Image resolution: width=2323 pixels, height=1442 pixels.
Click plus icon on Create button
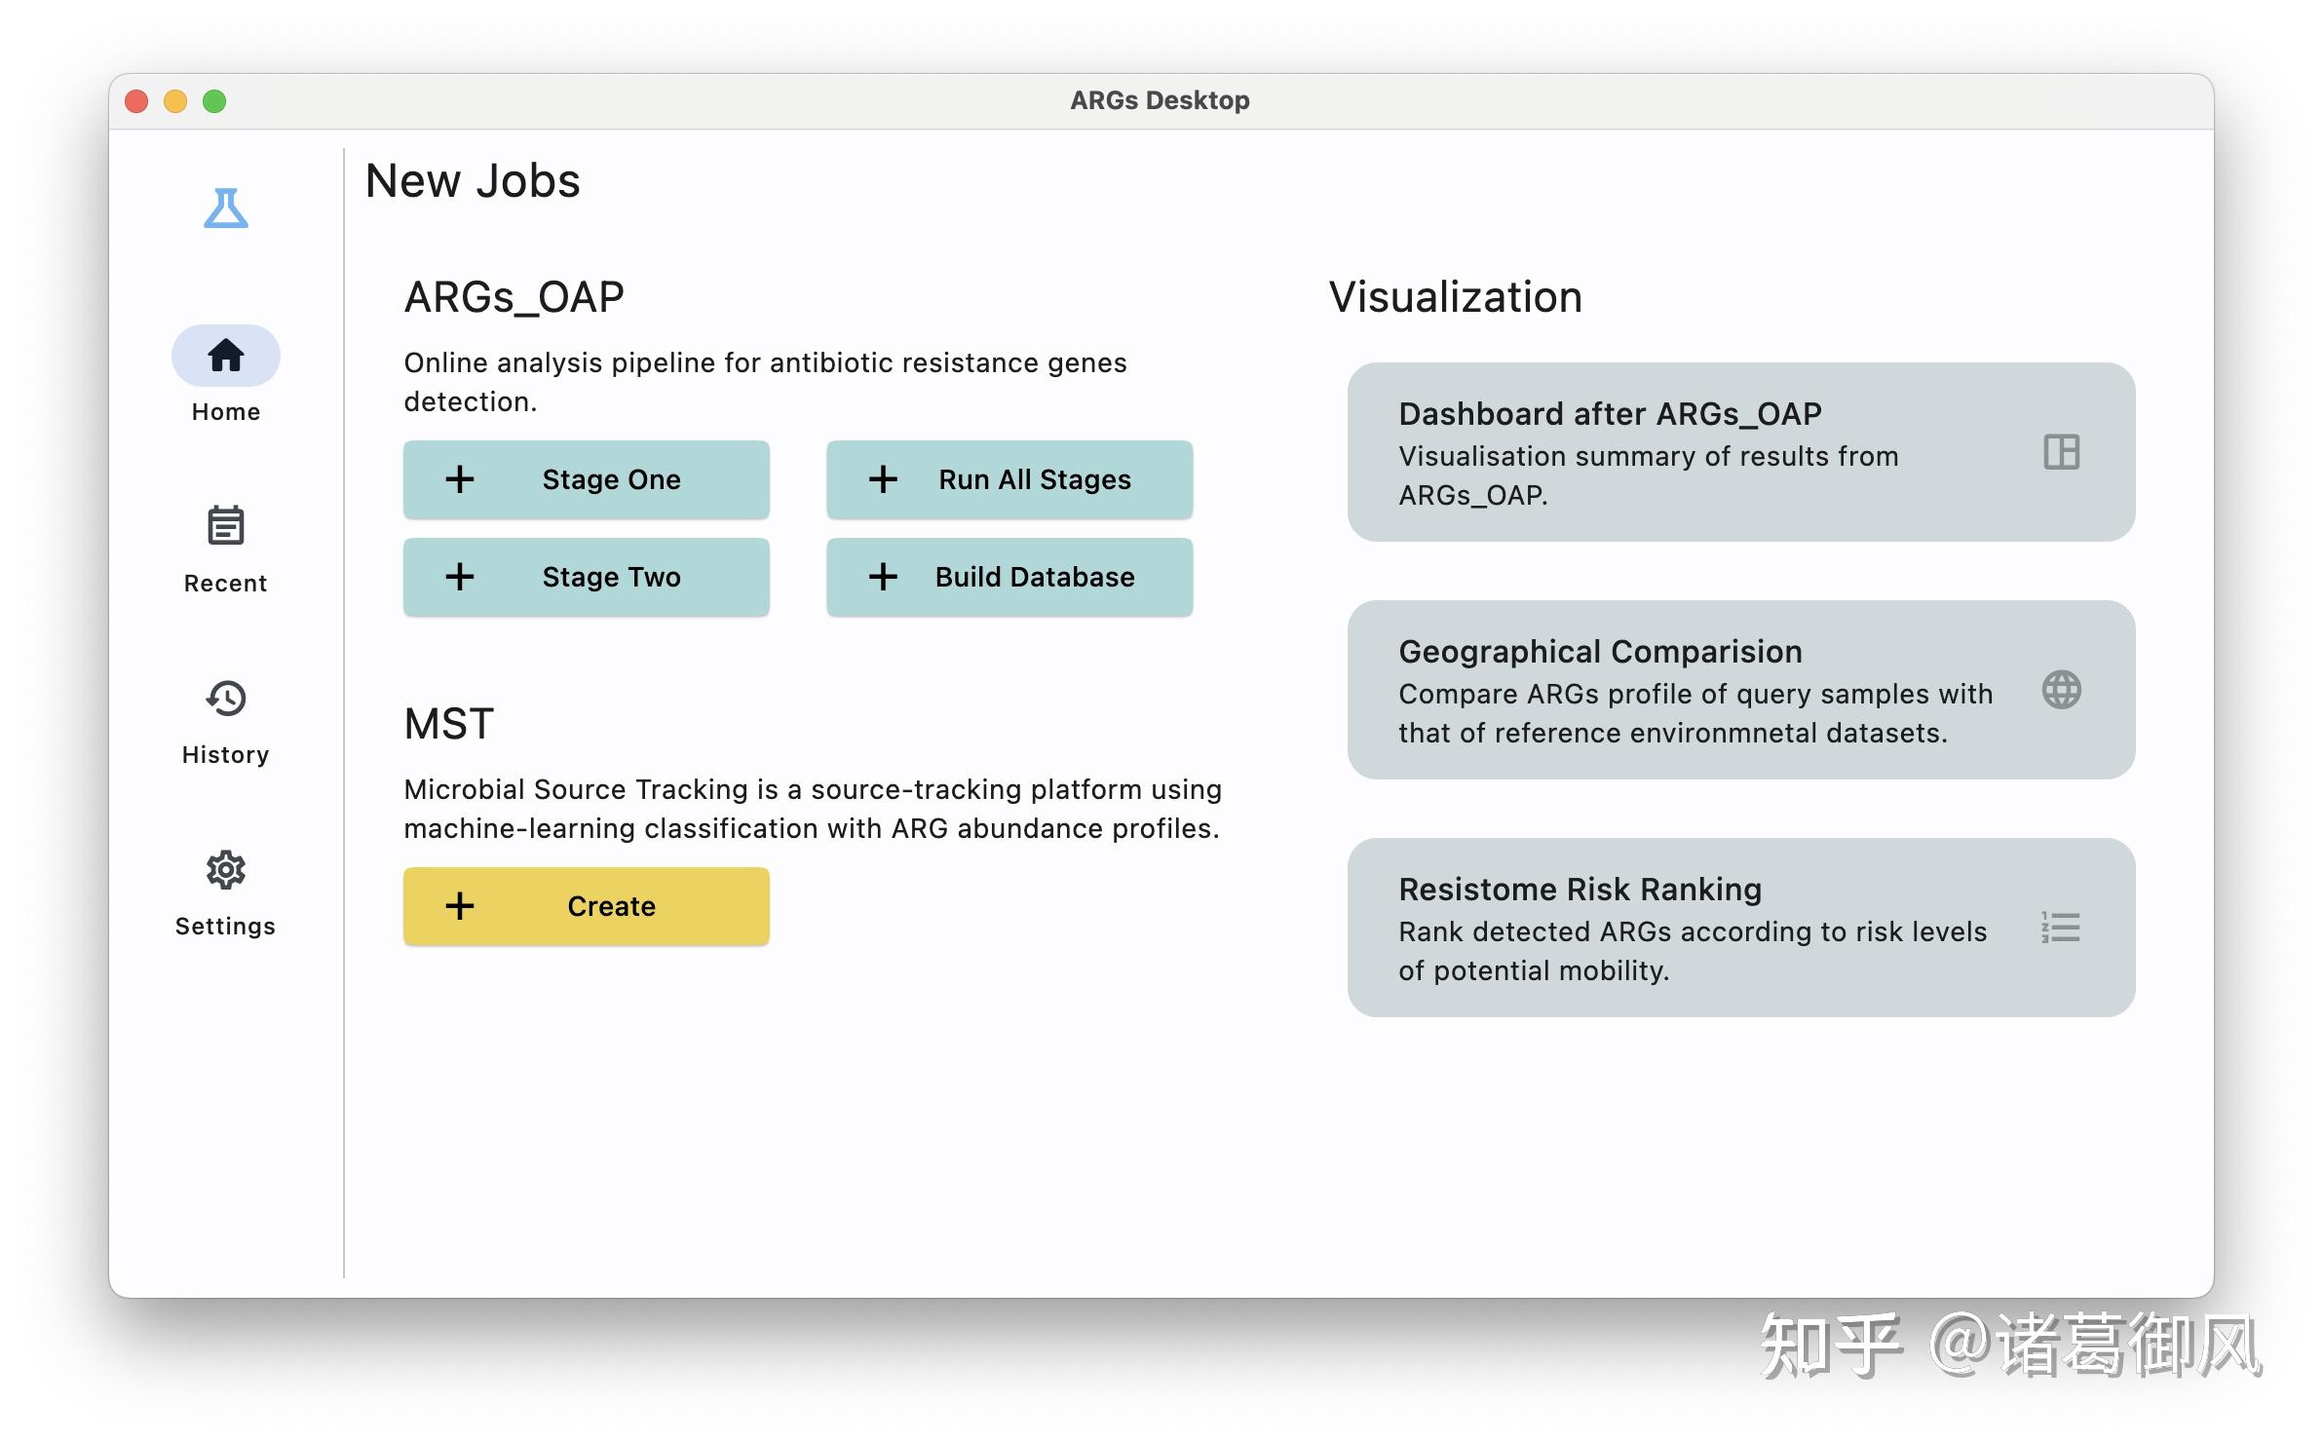click(460, 906)
